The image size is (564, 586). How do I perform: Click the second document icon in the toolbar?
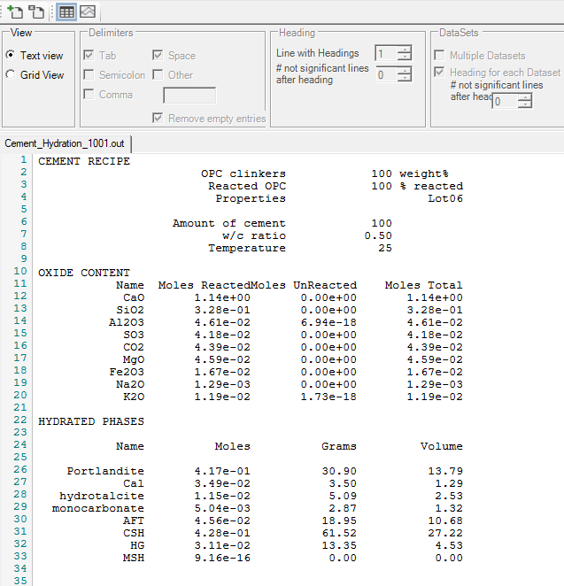[x=36, y=12]
